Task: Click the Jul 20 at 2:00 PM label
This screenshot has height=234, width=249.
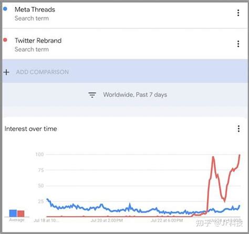Action: (x=107, y=220)
